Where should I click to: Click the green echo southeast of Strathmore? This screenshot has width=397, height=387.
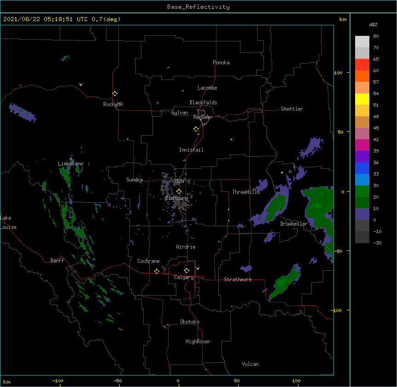tap(285, 282)
